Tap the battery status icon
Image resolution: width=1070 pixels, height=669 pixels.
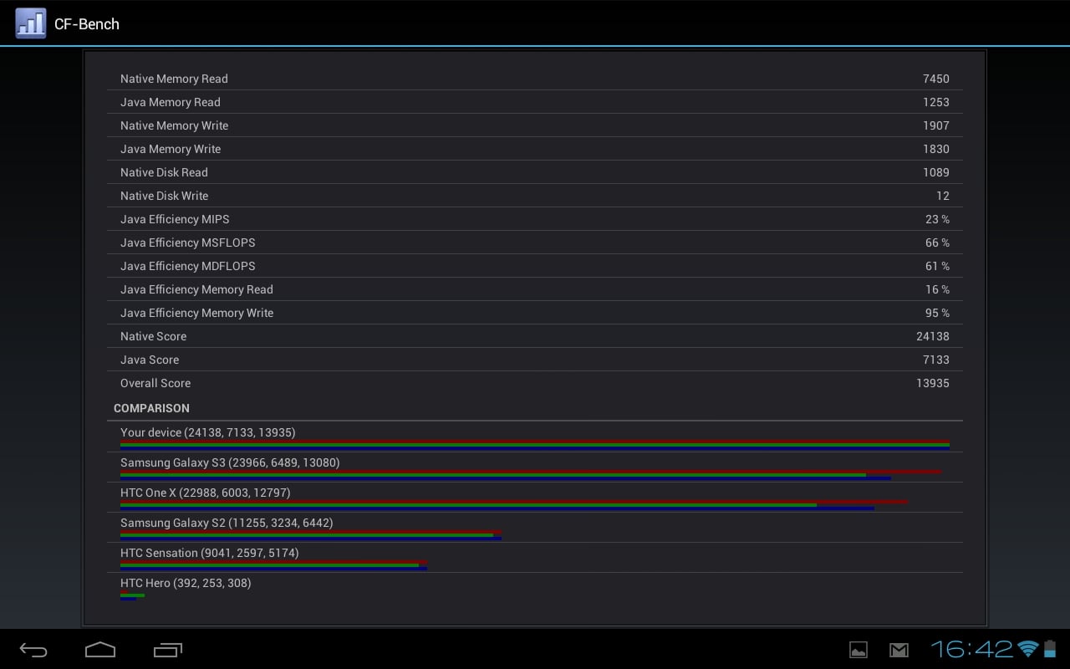coord(1050,649)
